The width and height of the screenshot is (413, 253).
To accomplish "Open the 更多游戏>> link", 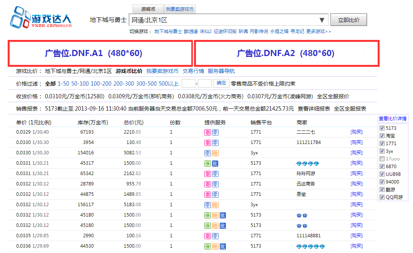I will (x=318, y=31).
